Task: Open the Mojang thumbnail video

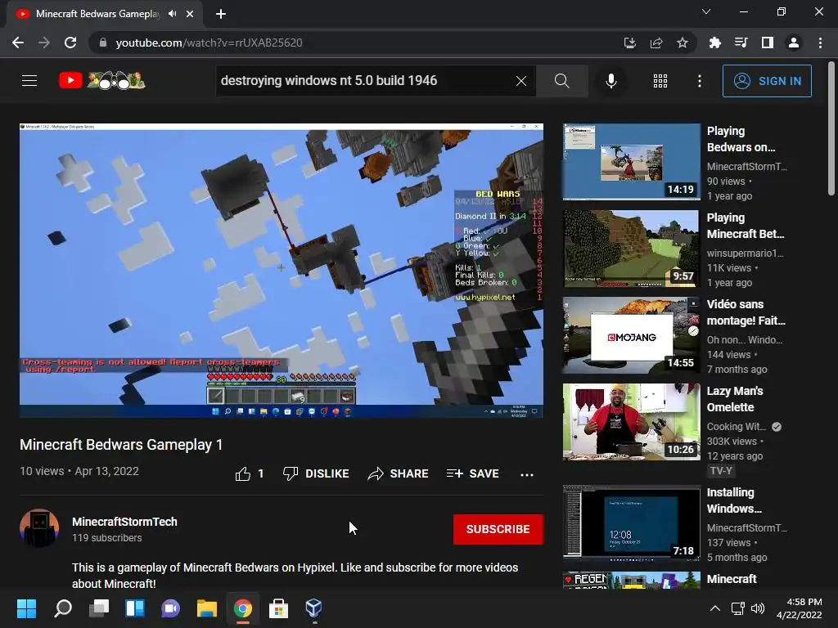Action: click(x=632, y=335)
